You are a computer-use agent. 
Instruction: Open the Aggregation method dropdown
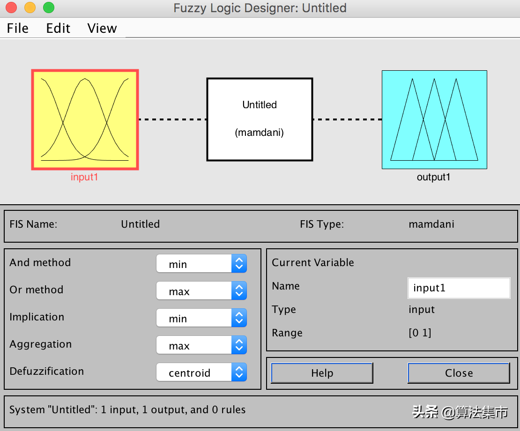coord(201,345)
